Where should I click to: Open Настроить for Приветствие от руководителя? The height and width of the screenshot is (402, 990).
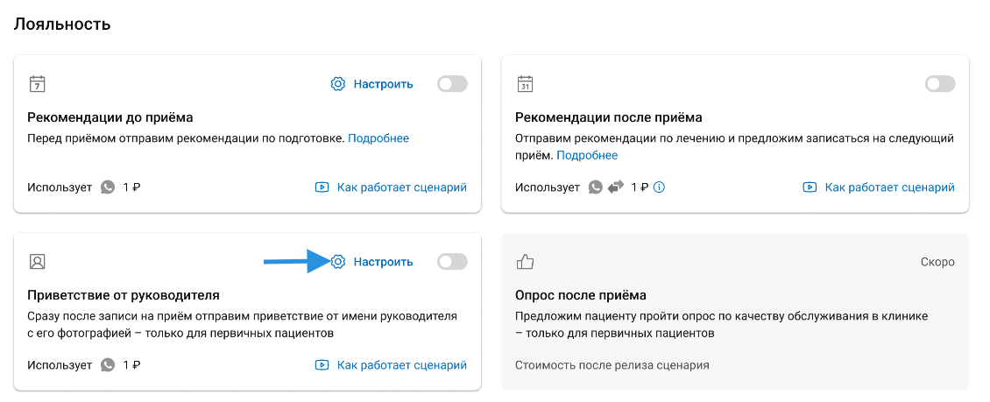pos(383,261)
